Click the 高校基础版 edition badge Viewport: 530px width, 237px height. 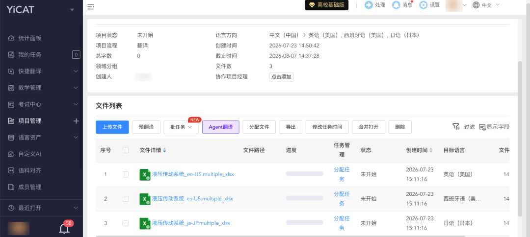coord(326,5)
